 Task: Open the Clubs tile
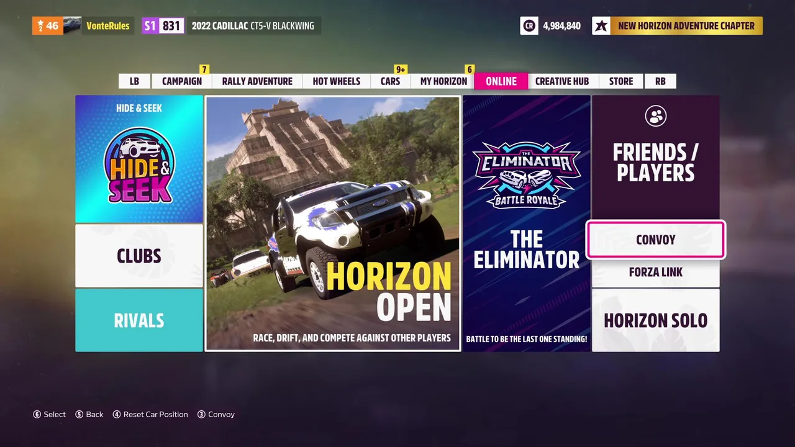click(139, 256)
